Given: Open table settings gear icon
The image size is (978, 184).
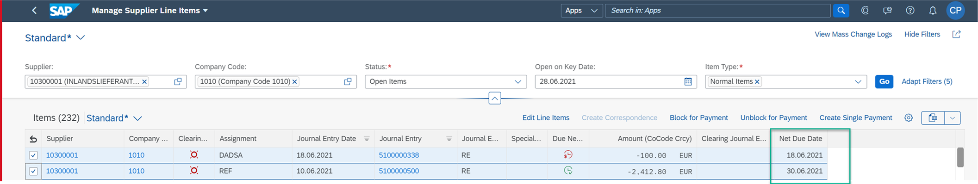Looking at the screenshot, I should (909, 118).
